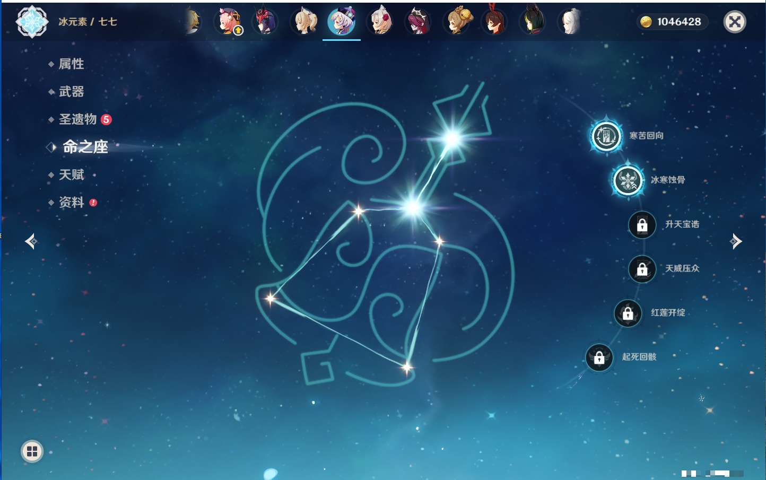Click the red 5 badge on 圣遗物
Viewport: 766px width, 480px height.
tap(106, 119)
